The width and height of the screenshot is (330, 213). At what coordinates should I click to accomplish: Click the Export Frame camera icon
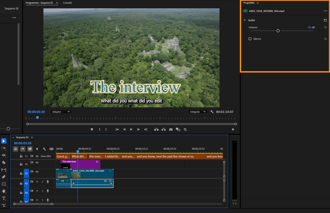[171, 129]
